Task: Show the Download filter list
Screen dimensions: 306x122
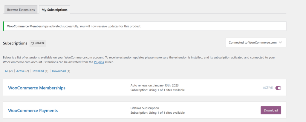Action: tap(59, 71)
